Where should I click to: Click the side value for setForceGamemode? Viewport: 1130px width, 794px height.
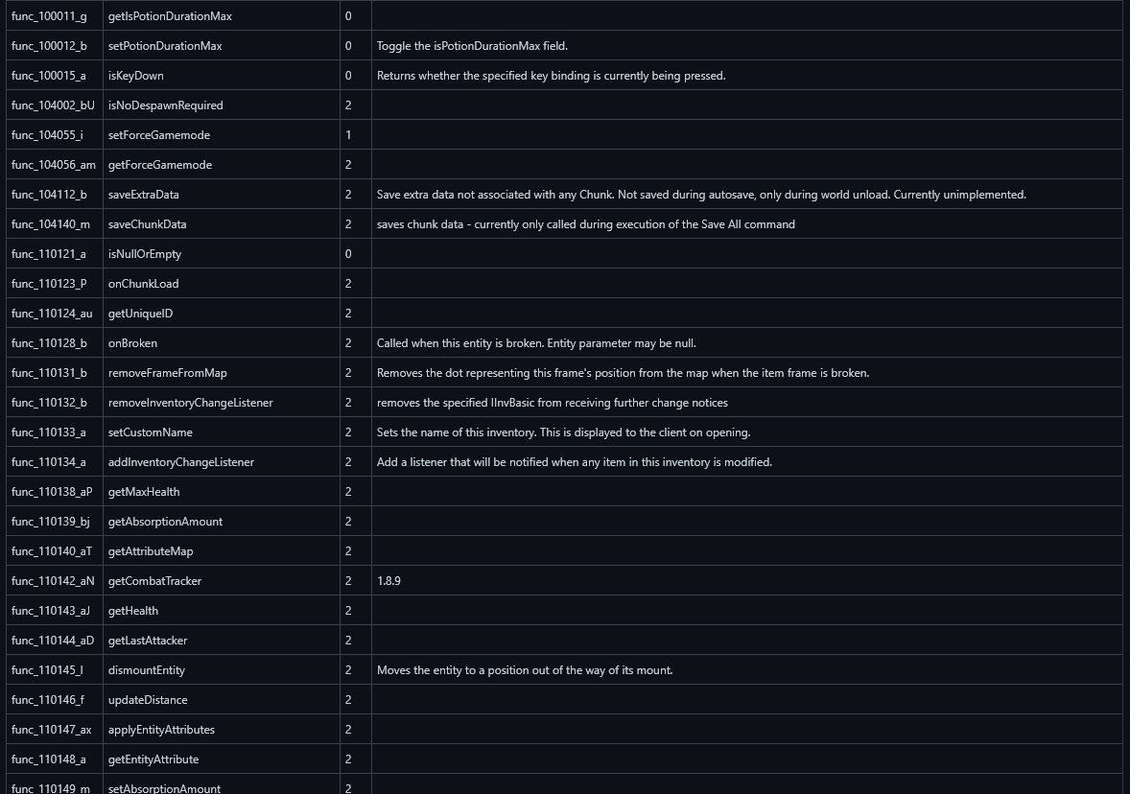[348, 135]
